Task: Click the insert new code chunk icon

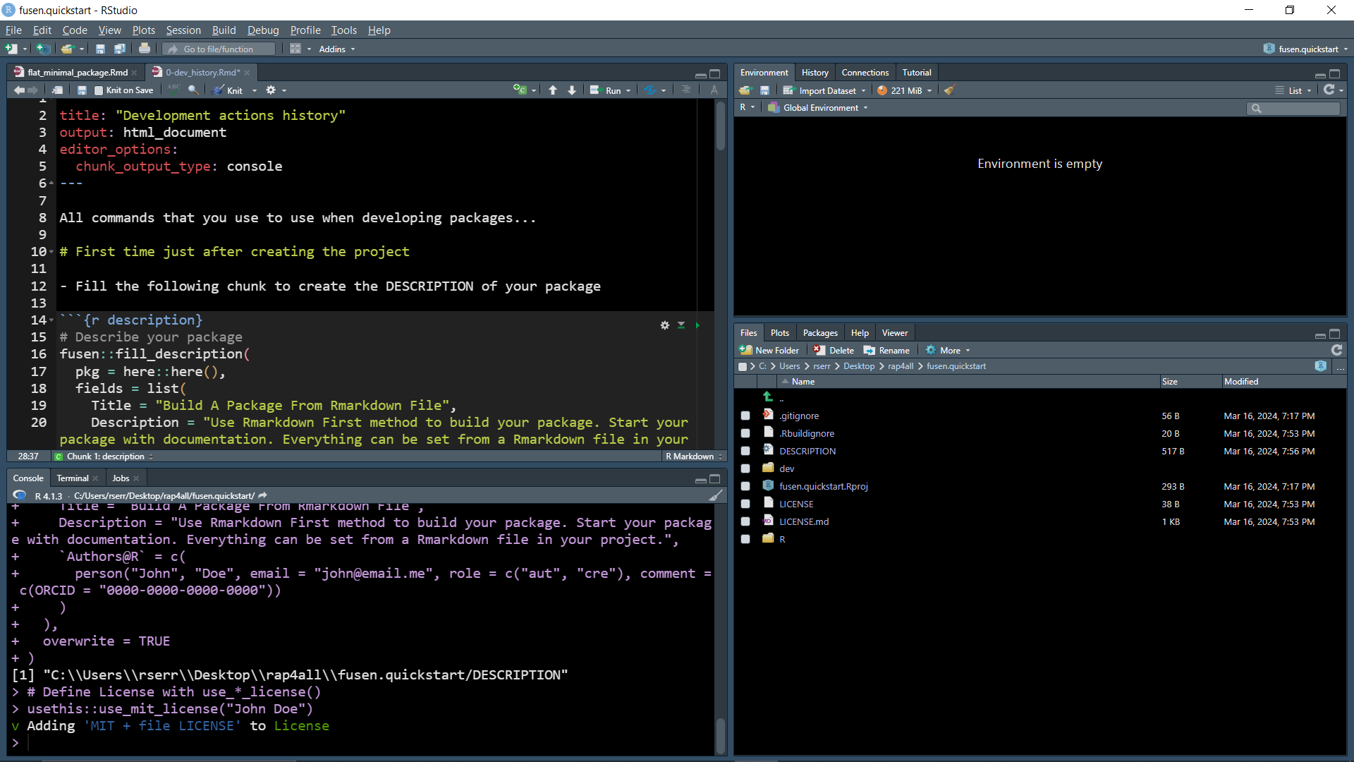Action: tap(520, 90)
